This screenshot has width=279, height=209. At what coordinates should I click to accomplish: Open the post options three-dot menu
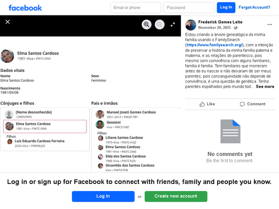(270, 25)
